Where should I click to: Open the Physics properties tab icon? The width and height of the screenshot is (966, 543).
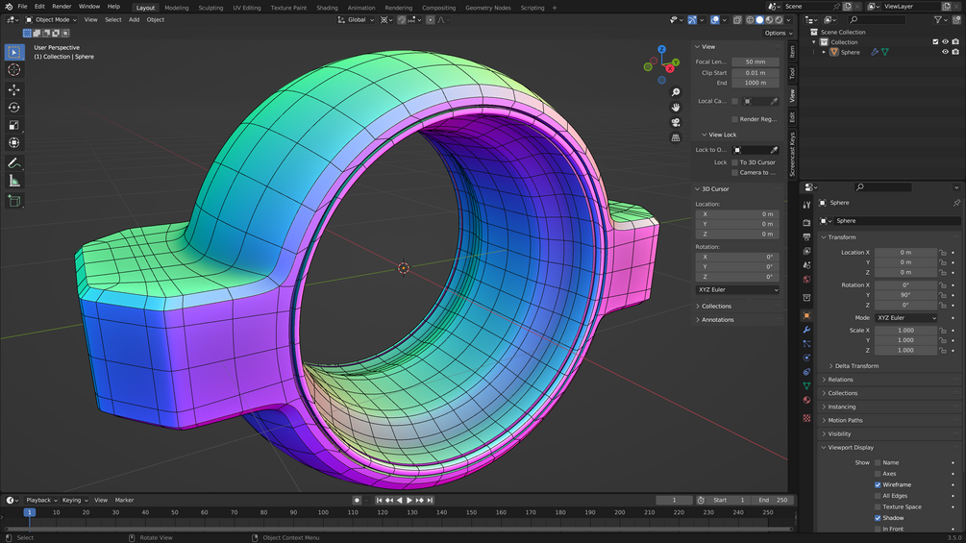click(x=806, y=358)
